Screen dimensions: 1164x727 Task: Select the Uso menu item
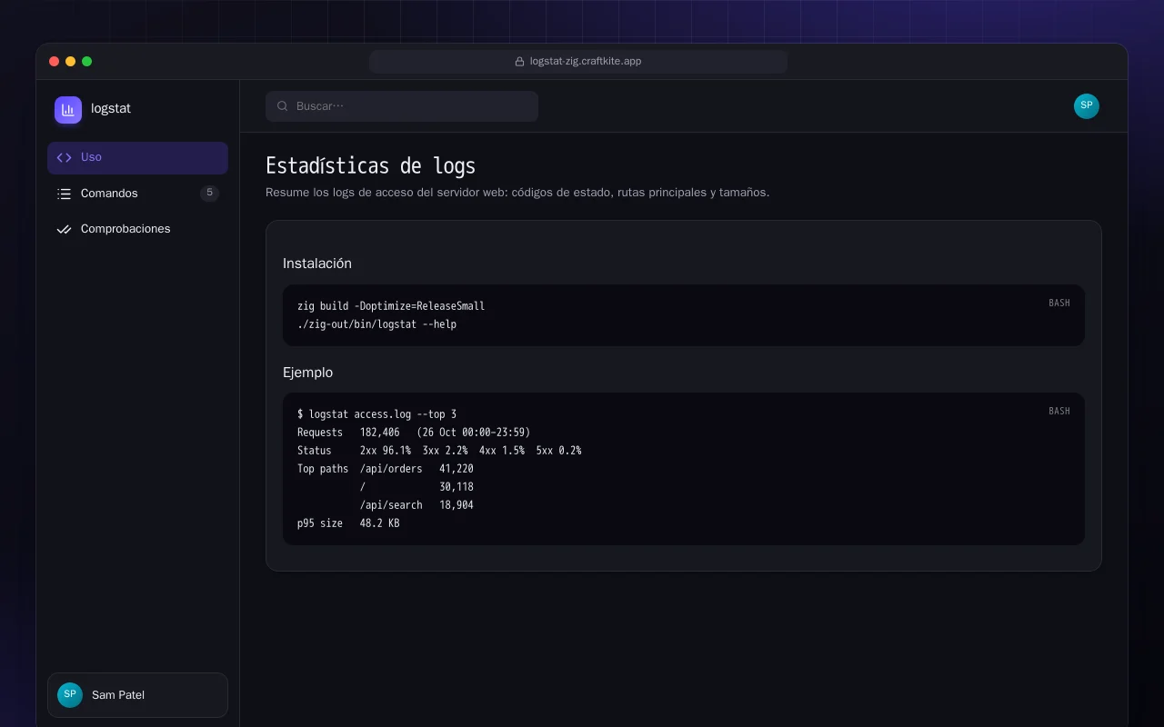(x=137, y=157)
